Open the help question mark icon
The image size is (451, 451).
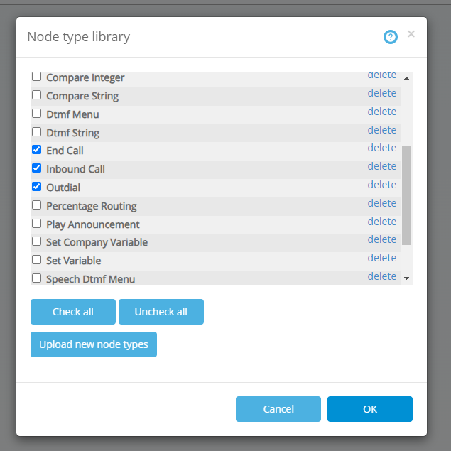pyautogui.click(x=391, y=37)
